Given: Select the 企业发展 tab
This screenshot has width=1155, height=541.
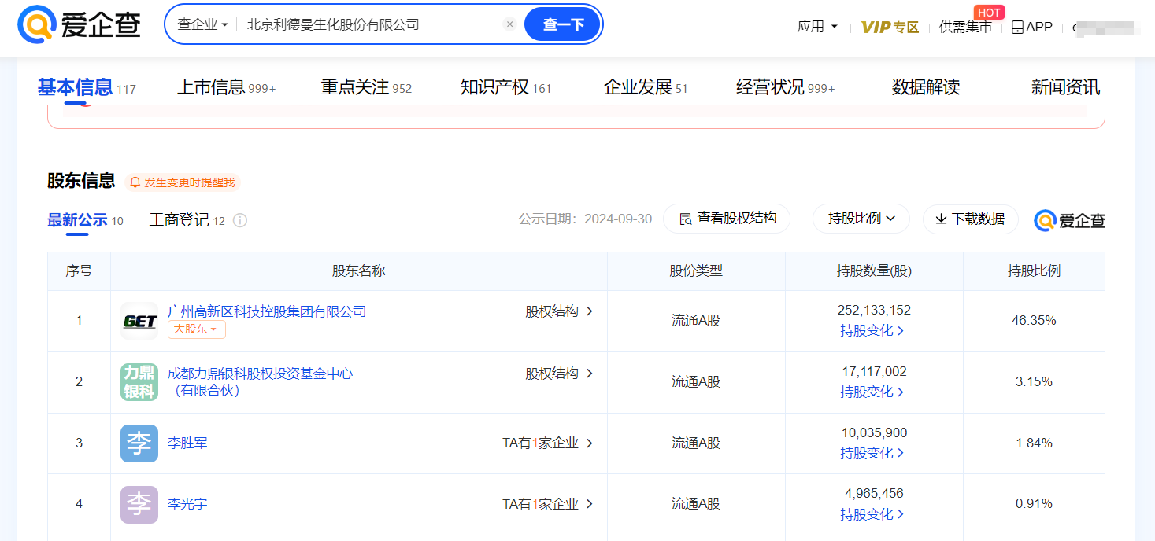Looking at the screenshot, I should click(646, 87).
